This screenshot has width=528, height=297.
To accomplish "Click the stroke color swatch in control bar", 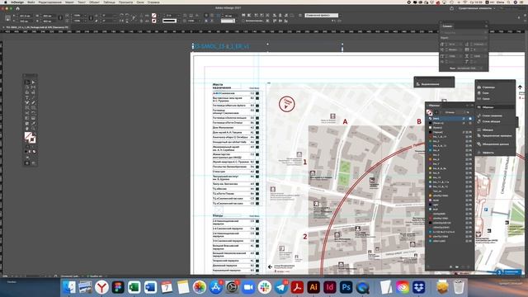I will [x=154, y=21].
